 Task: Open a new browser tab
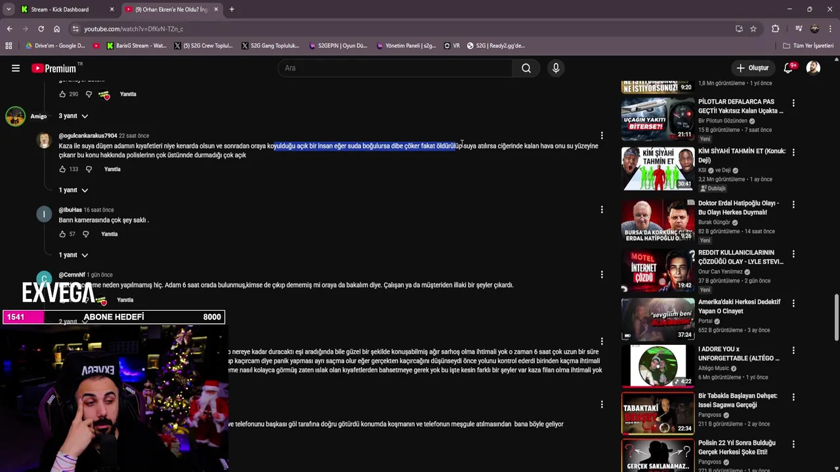(x=232, y=9)
